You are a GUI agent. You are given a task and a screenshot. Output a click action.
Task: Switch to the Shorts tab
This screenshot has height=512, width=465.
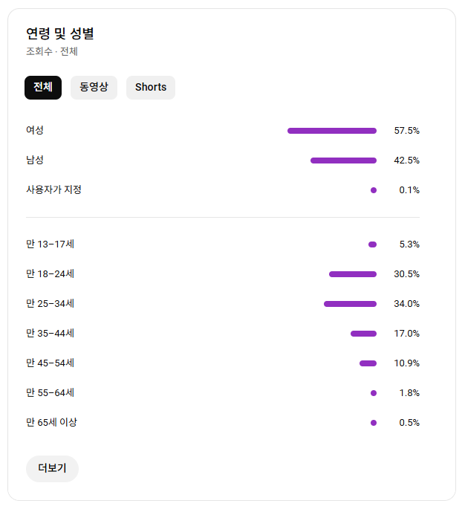tap(151, 88)
